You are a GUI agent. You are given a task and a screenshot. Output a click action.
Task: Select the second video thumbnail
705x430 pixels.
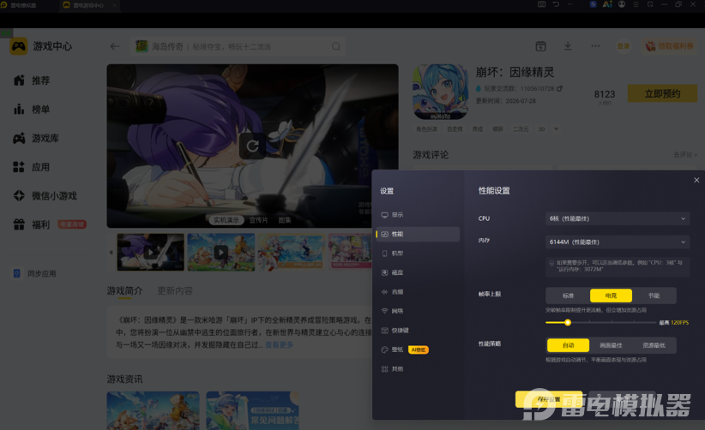pyautogui.click(x=220, y=252)
